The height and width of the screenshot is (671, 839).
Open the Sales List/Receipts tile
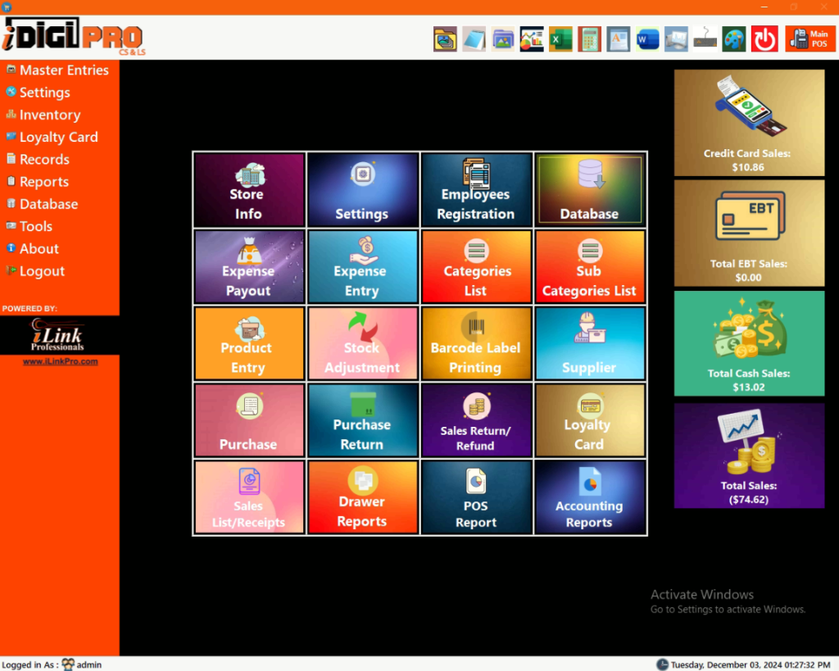(249, 497)
